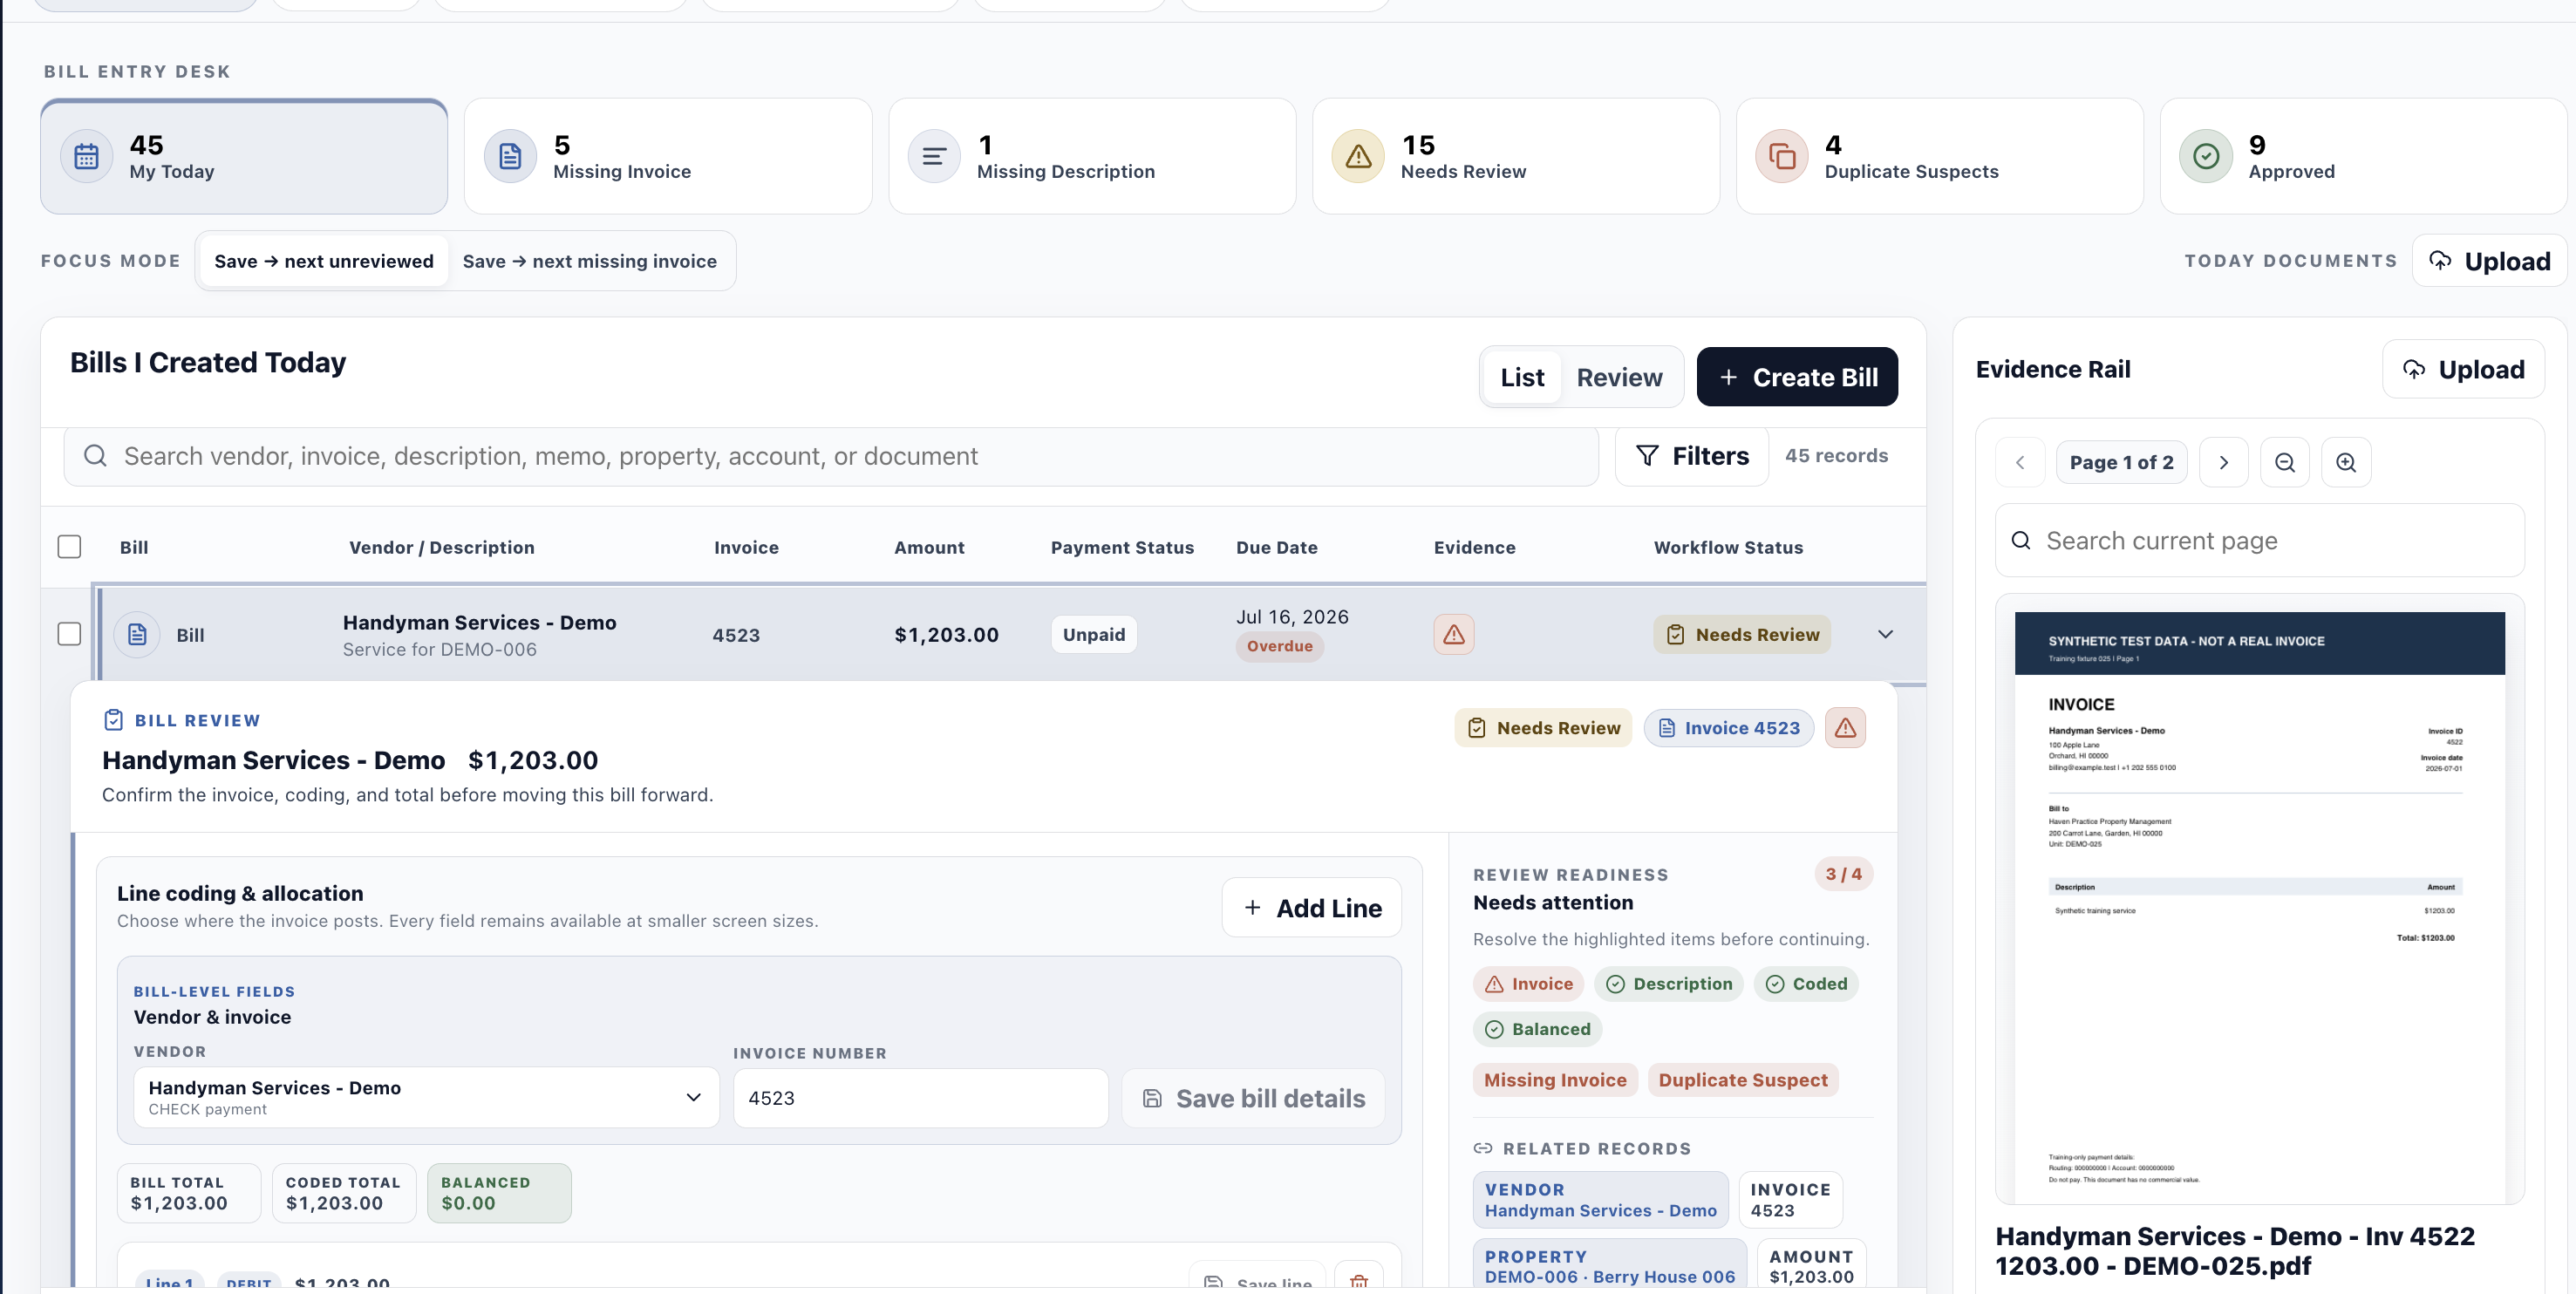The image size is (2576, 1294).
Task: Click the bill document icon in Handyman row
Action: [x=137, y=634]
